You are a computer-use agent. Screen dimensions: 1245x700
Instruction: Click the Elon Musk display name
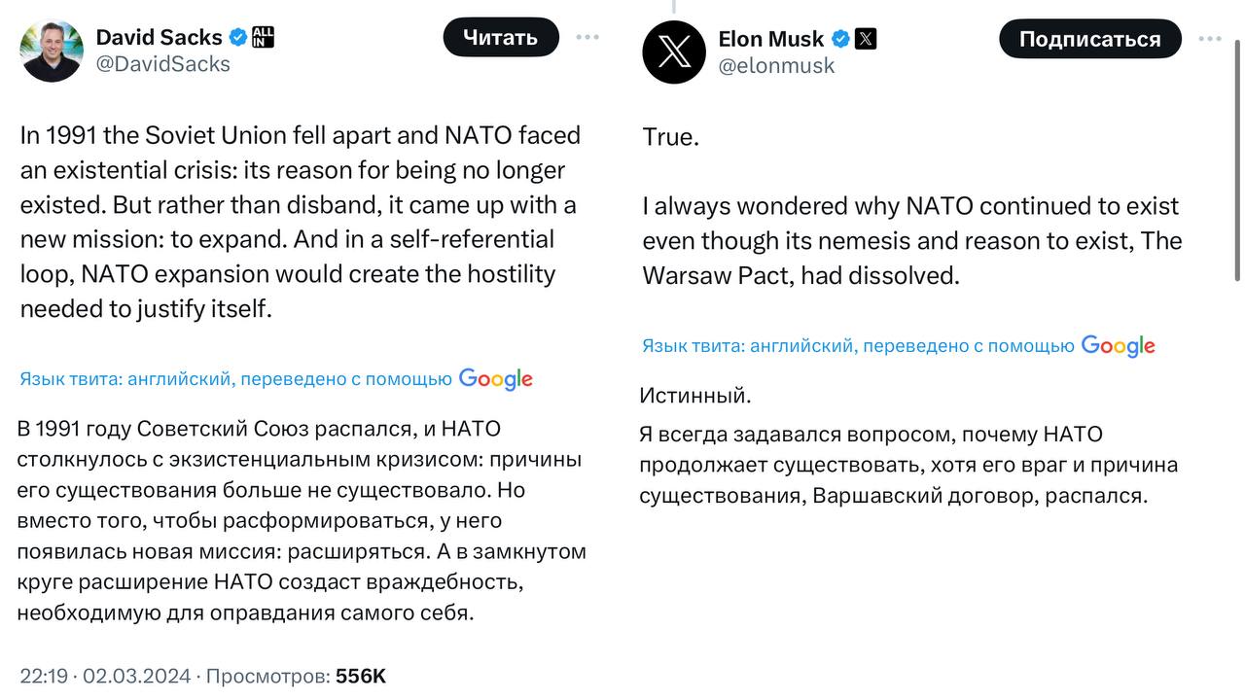pos(770,39)
